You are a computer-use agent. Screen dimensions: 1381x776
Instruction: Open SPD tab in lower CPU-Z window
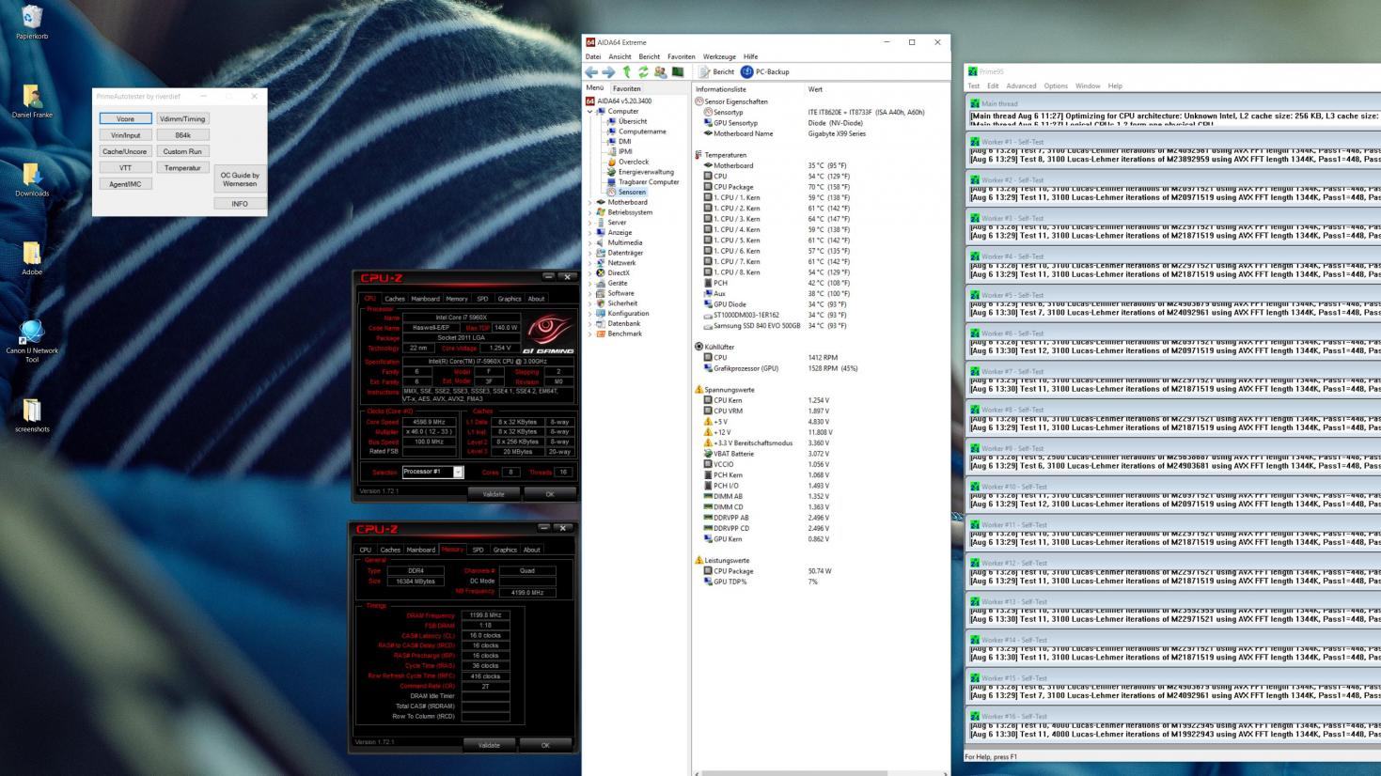coord(478,550)
